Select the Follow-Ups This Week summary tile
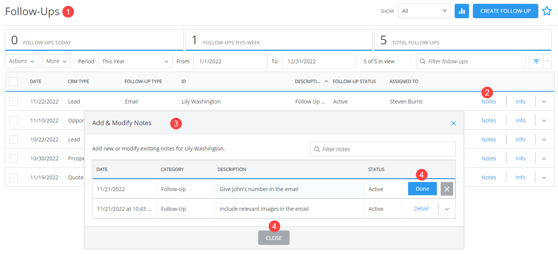 [x=279, y=40]
